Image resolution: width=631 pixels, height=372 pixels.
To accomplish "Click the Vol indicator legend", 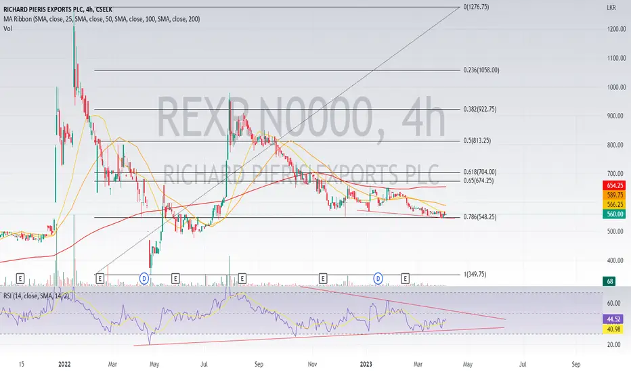I will [x=7, y=28].
